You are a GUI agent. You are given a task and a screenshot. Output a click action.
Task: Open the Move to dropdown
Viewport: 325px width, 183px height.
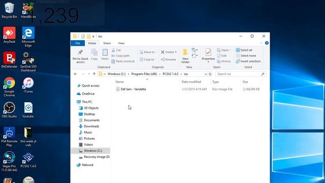click(148, 52)
